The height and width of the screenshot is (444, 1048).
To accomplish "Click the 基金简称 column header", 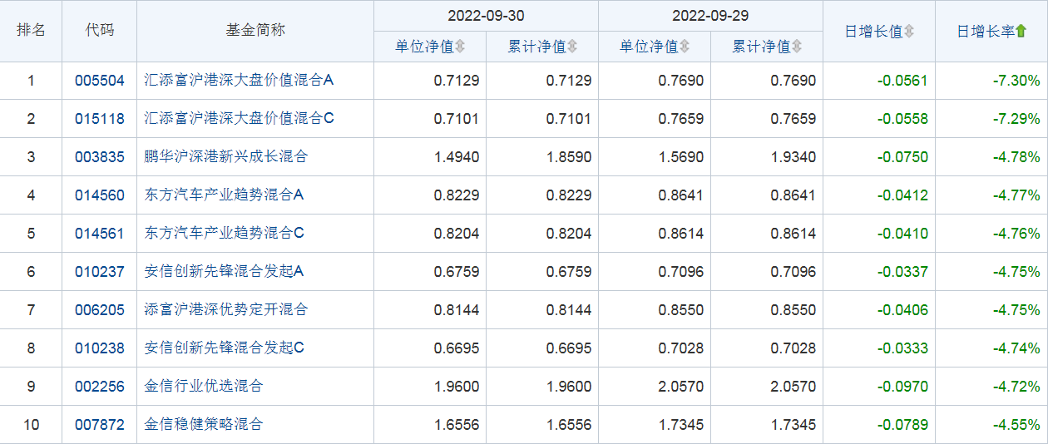I will click(x=255, y=31).
